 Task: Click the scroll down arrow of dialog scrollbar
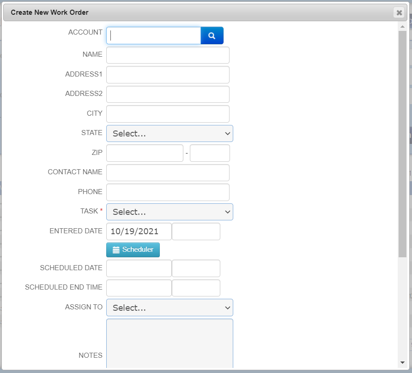pyautogui.click(x=402, y=362)
